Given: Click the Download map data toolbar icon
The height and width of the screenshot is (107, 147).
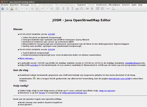Looking at the screenshot, I should click(12, 9).
